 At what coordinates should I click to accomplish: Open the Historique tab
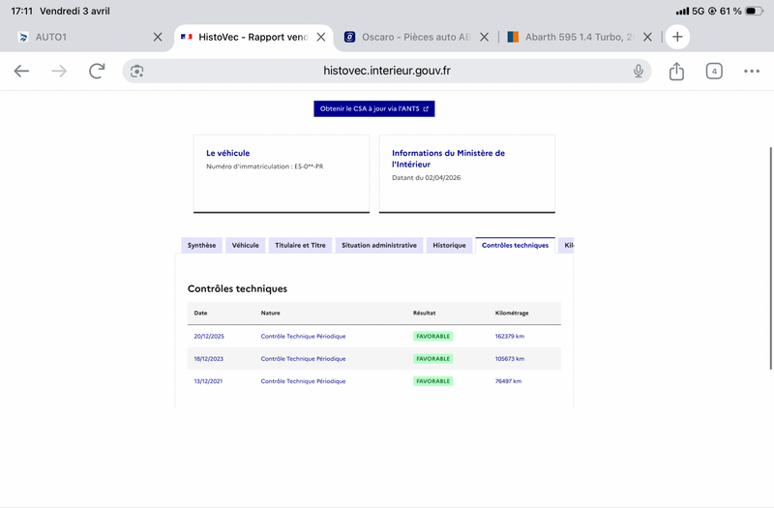pyautogui.click(x=449, y=246)
